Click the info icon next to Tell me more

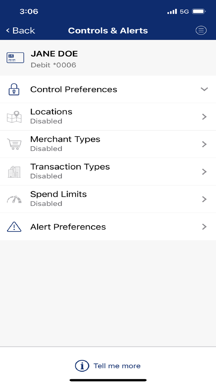(x=82, y=366)
